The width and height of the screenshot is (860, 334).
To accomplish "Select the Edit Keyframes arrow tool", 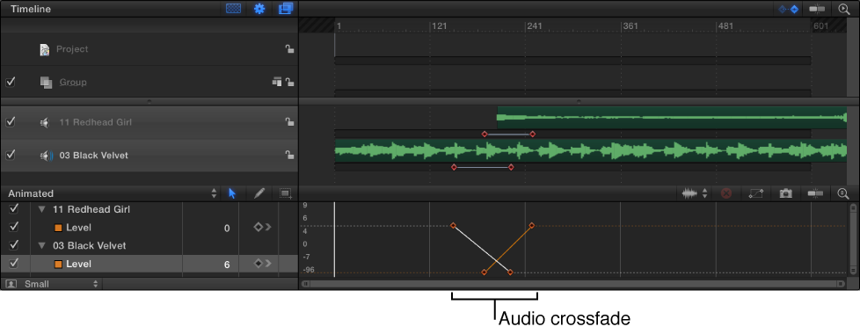I will [x=232, y=193].
